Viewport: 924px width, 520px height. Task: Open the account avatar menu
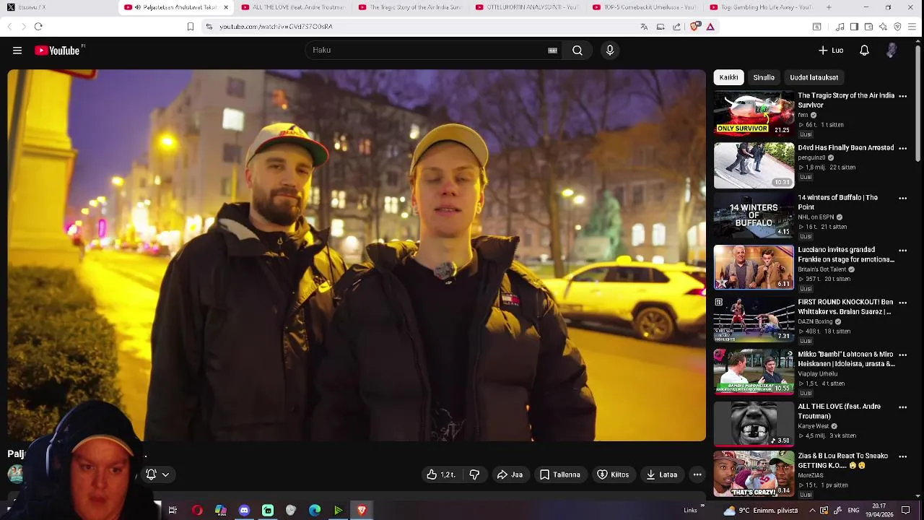coord(892,51)
